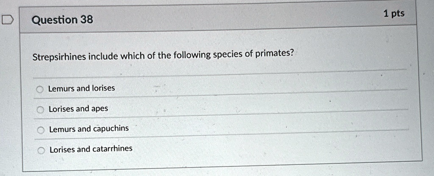This screenshot has width=434, height=176.
Task: Mark the Lorises and catarrhines radio button
Action: point(41,151)
